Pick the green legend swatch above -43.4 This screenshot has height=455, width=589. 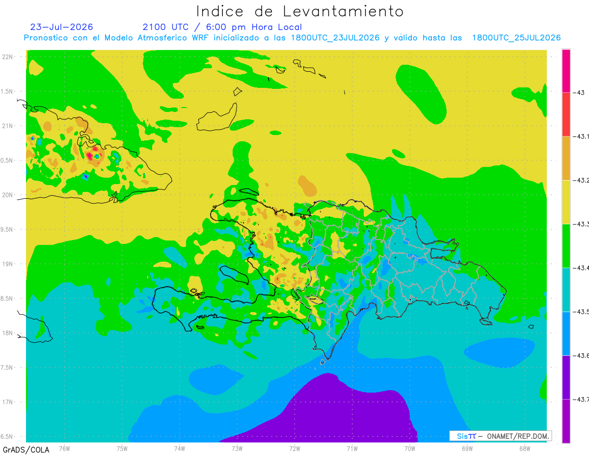point(566,245)
